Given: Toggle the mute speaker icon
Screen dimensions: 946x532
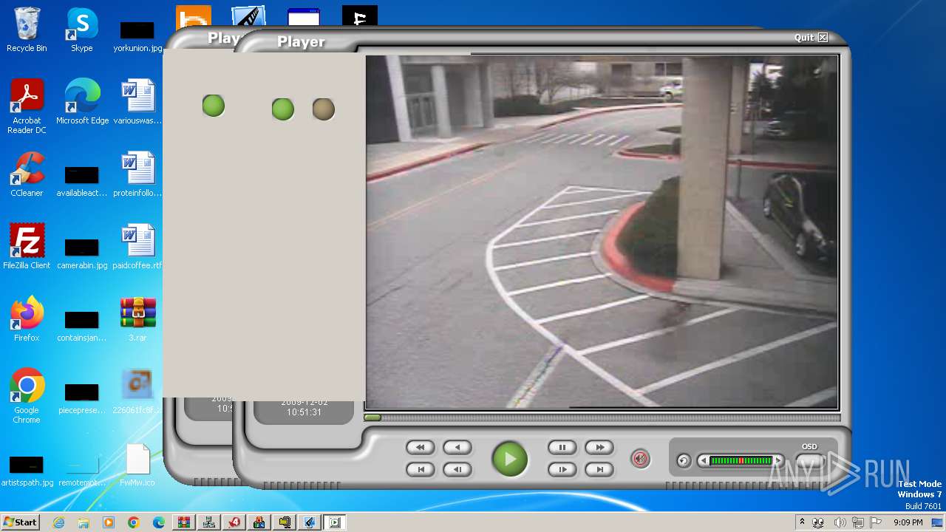Looking at the screenshot, I should tap(641, 459).
